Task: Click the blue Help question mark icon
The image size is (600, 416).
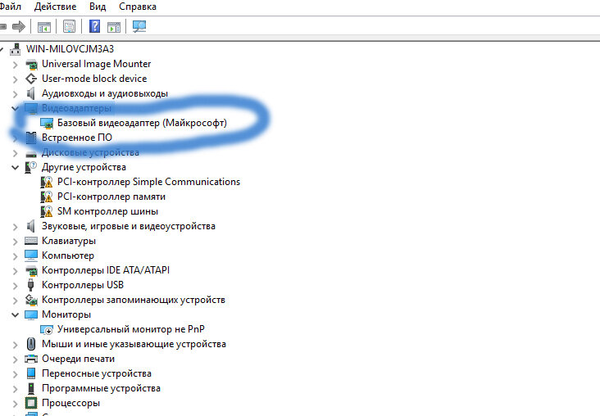Action: [x=94, y=26]
